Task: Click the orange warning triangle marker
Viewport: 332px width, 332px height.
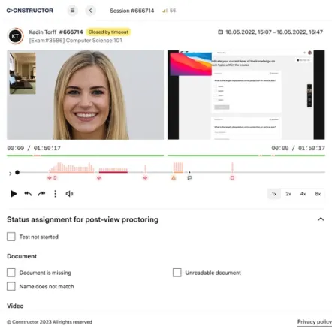Action: (x=174, y=178)
